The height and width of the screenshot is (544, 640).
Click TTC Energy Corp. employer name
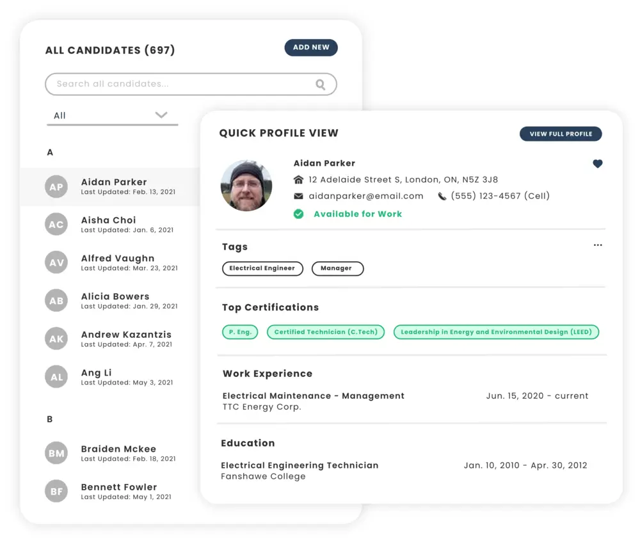pyautogui.click(x=262, y=407)
